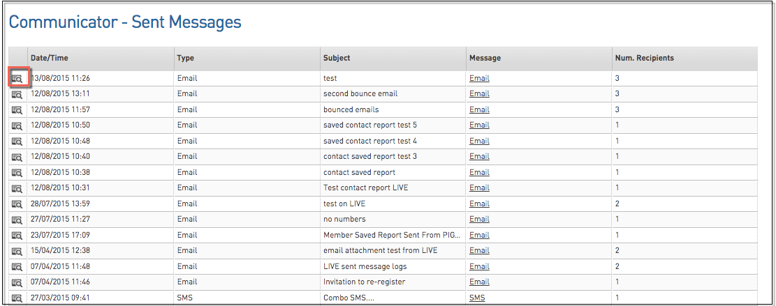Open SMS link for 'Combo SMS....' message
This screenshot has height=306, width=776.
pos(477,298)
